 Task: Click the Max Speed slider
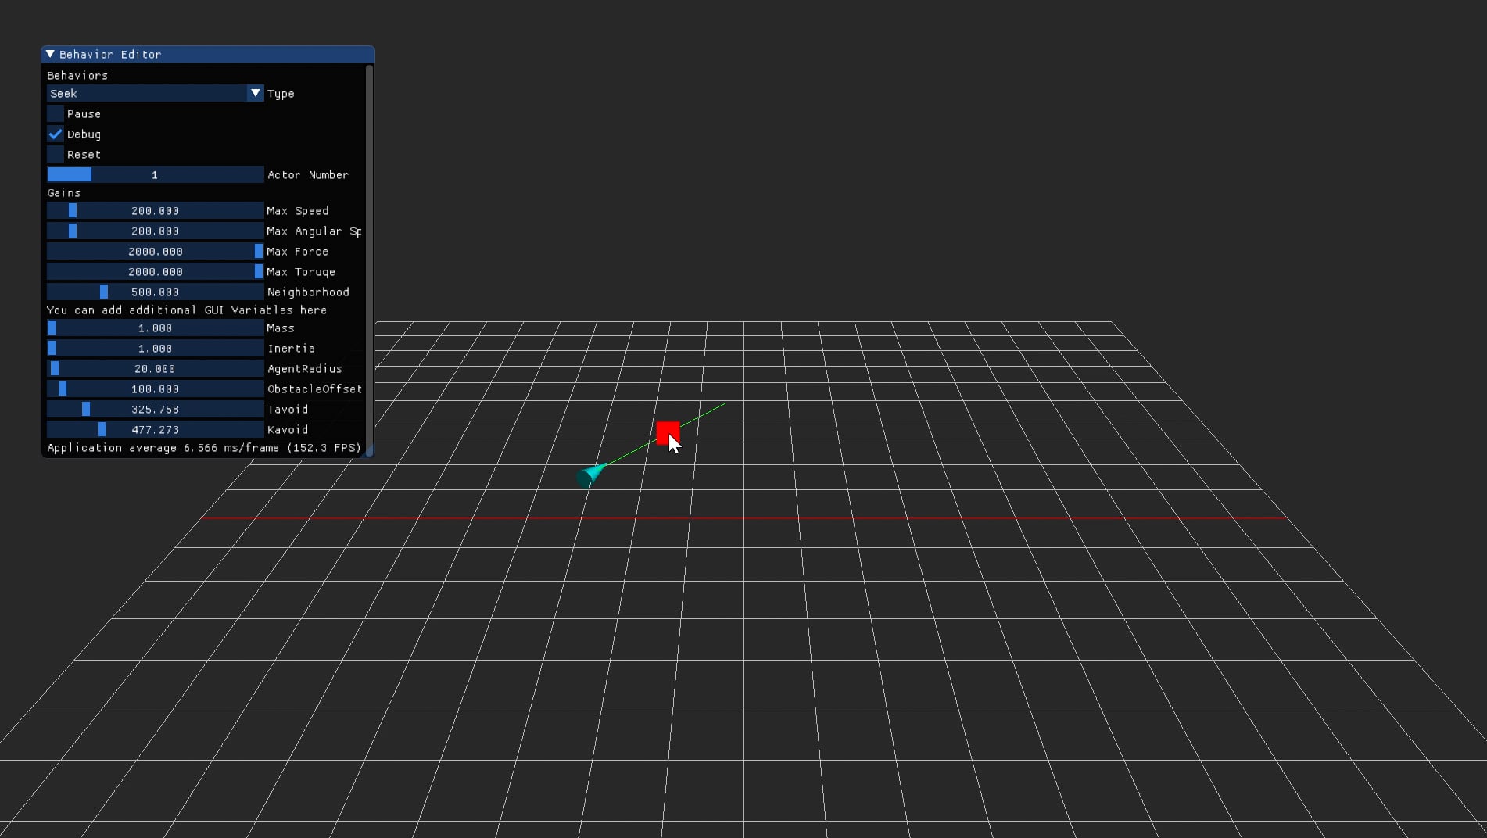point(155,211)
